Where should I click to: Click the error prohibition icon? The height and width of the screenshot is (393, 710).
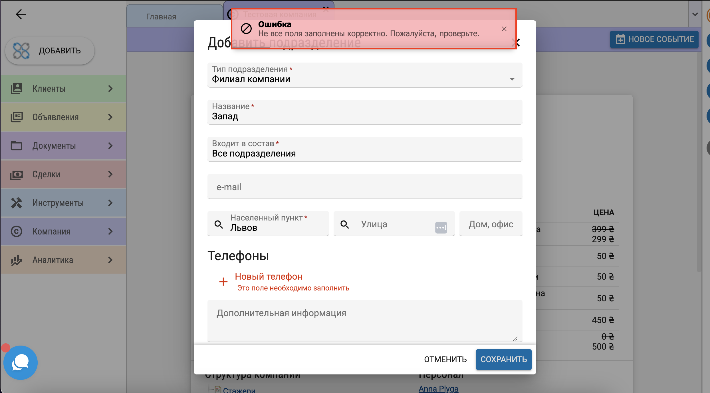[x=246, y=29]
